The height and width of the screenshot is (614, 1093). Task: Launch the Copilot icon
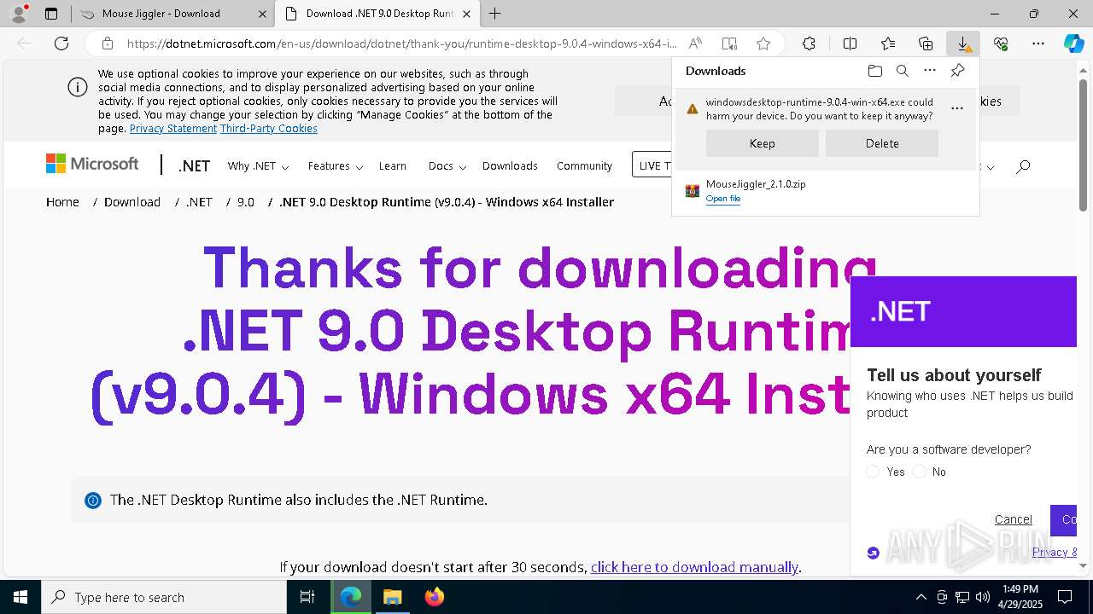click(1073, 43)
